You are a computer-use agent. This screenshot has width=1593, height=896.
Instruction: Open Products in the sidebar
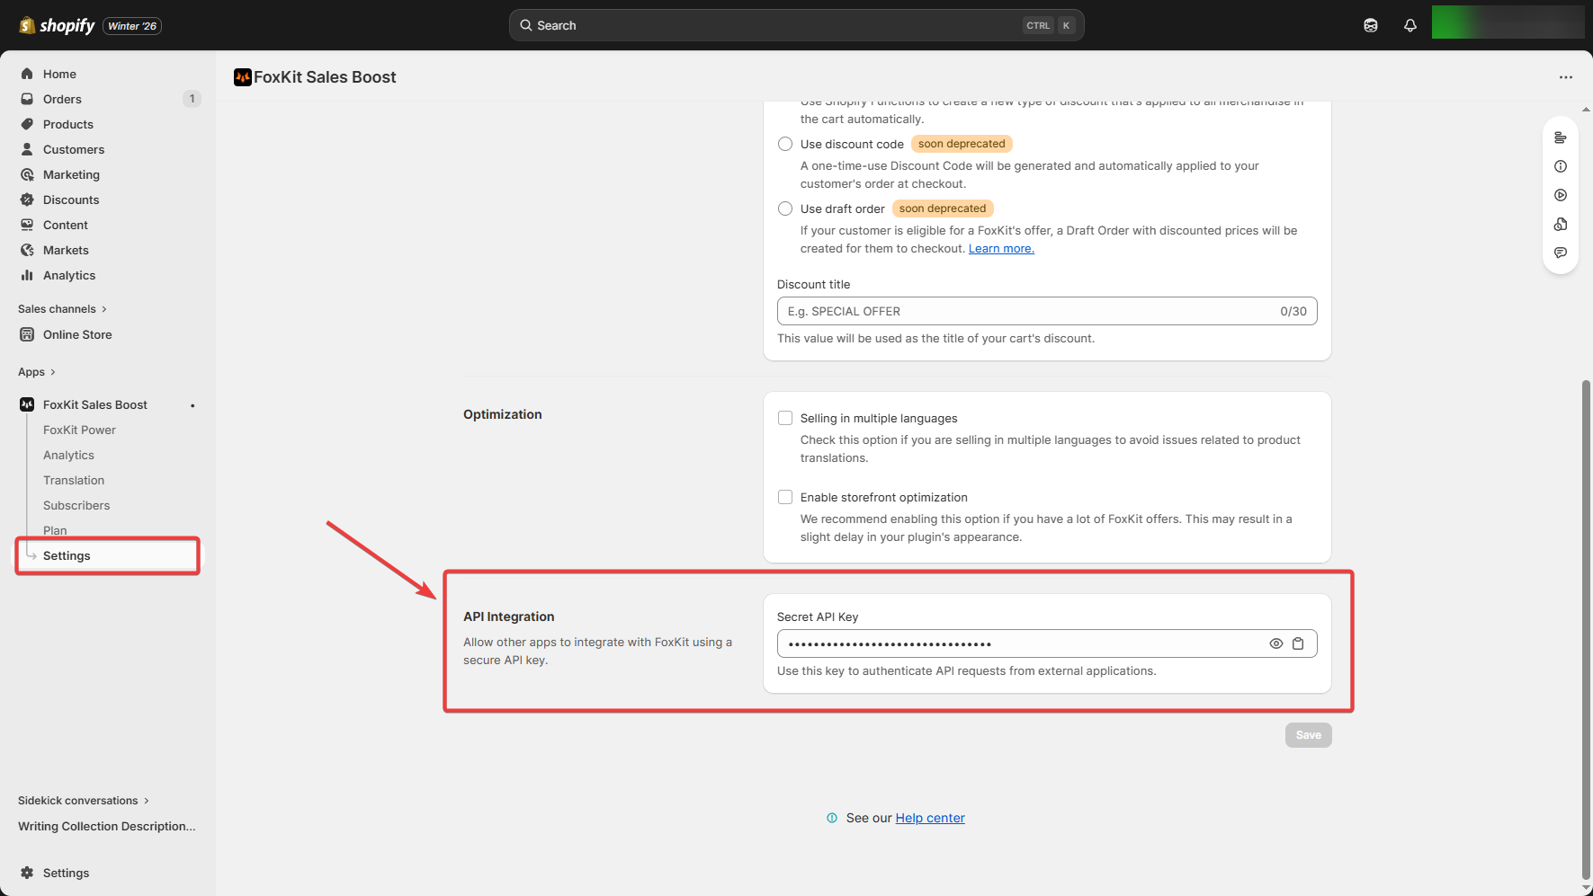tap(67, 124)
